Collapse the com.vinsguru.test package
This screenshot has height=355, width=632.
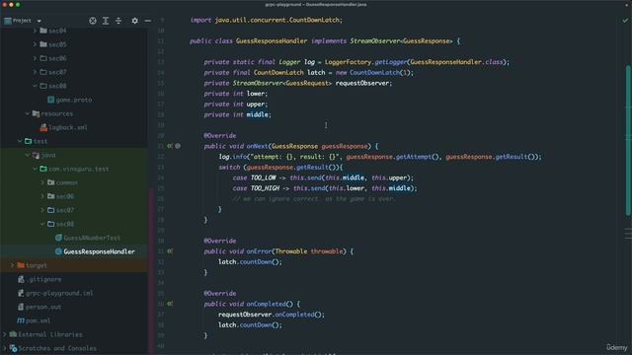coord(35,169)
